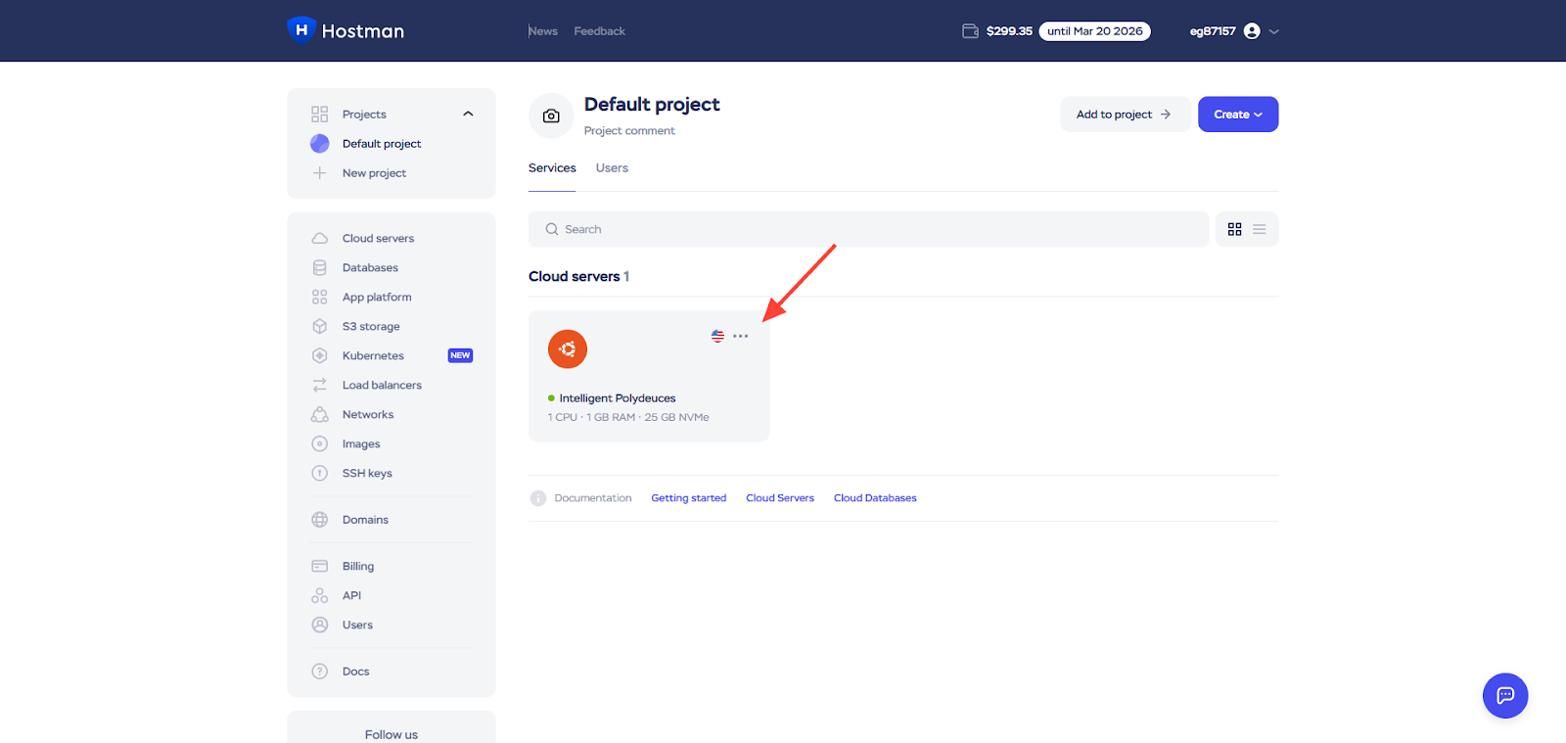Click the Networks icon in sidebar
Image resolution: width=1566 pixels, height=743 pixels.
[x=319, y=415]
